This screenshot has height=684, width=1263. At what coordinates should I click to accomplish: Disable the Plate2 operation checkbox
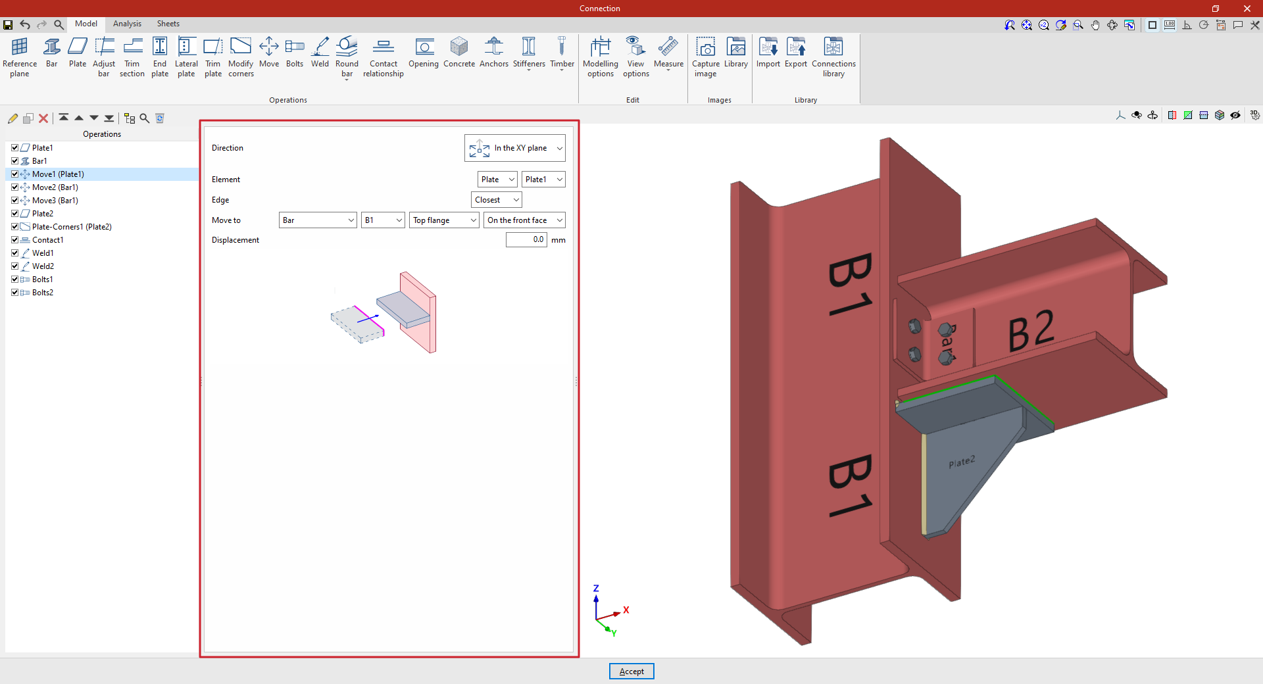[14, 214]
